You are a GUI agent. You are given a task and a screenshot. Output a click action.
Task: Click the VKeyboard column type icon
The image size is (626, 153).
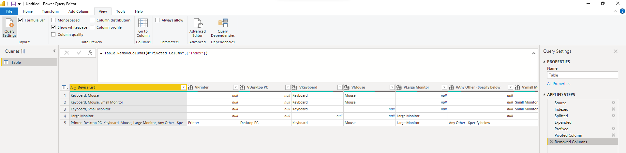click(x=295, y=87)
